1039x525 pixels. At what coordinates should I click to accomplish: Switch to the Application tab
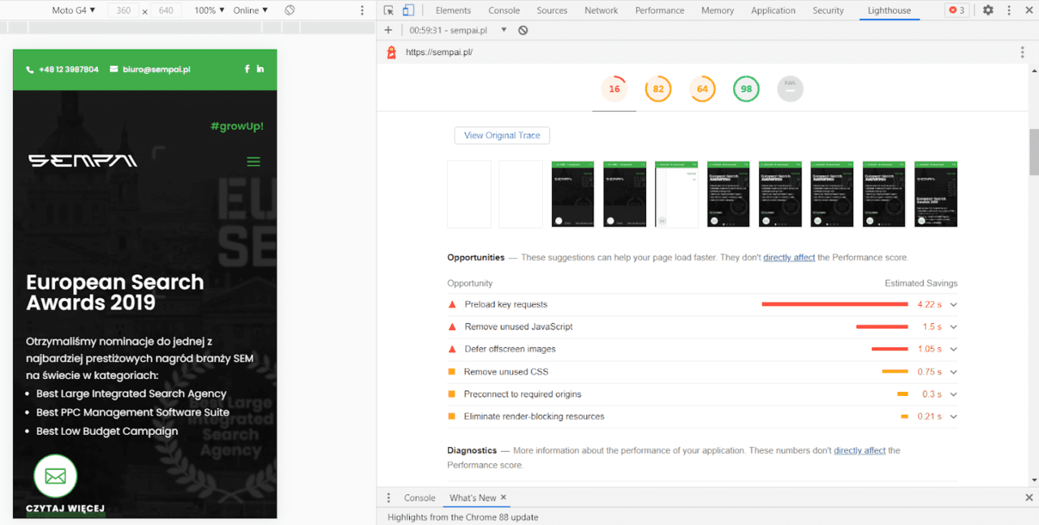(x=774, y=11)
